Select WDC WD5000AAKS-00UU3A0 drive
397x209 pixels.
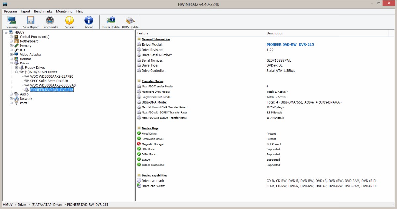click(x=53, y=85)
